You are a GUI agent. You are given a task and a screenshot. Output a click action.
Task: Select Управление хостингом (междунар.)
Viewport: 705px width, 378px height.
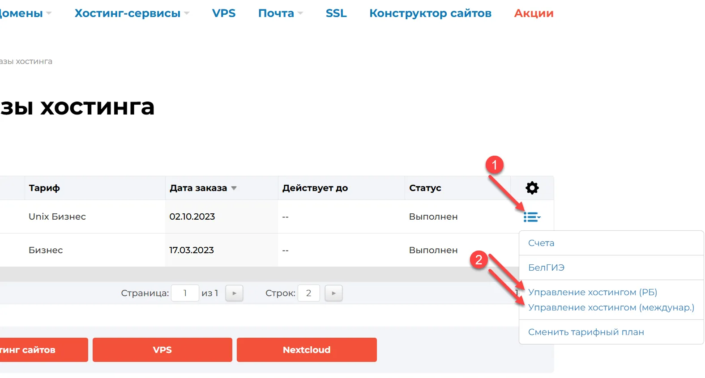(611, 307)
